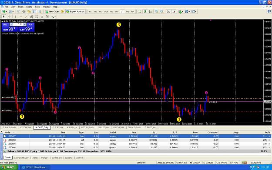Click the Windows start button
The image size is (272, 170).
[9, 167]
